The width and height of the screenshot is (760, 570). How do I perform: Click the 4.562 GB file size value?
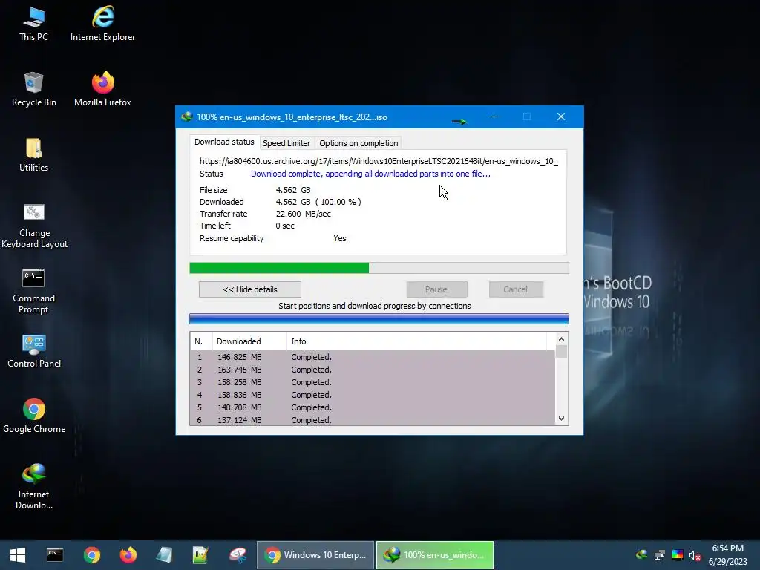(x=293, y=190)
